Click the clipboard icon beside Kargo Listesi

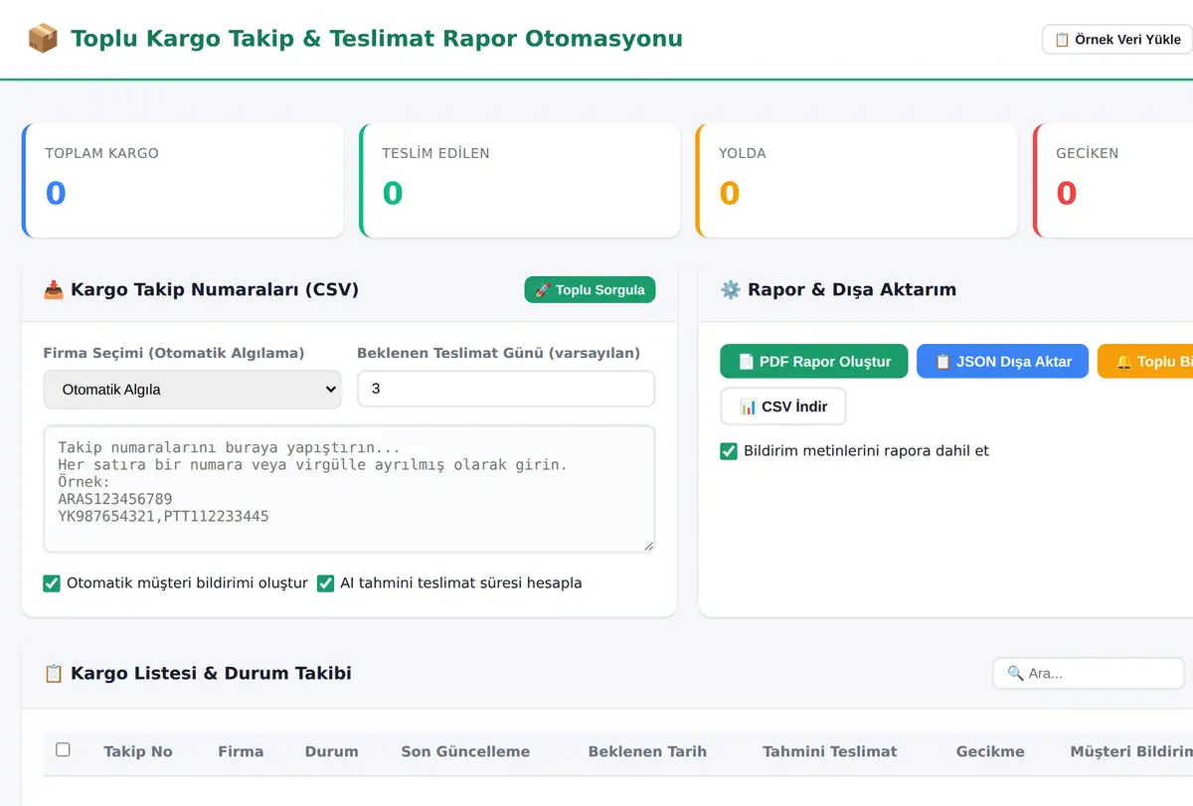tap(54, 674)
